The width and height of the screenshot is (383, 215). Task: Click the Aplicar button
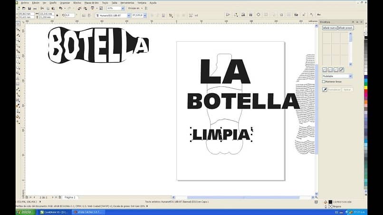(x=347, y=90)
